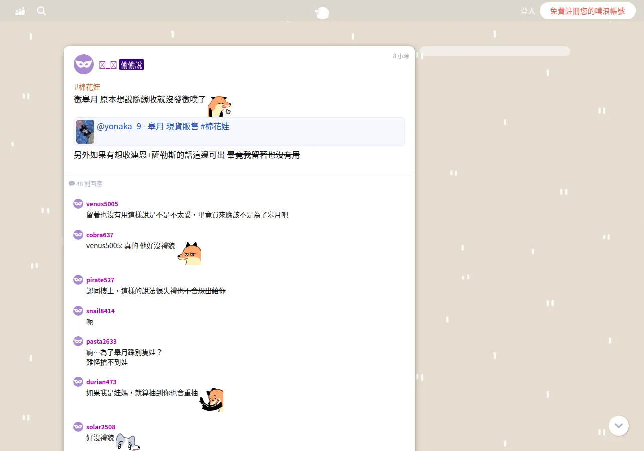The height and width of the screenshot is (451, 644).
Task: Go to the Plurk home logo
Action: (x=322, y=13)
